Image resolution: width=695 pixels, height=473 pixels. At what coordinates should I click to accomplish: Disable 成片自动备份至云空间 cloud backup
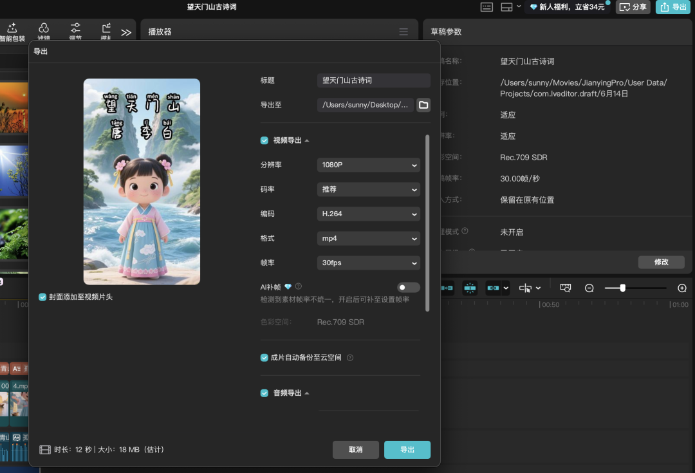[264, 357]
